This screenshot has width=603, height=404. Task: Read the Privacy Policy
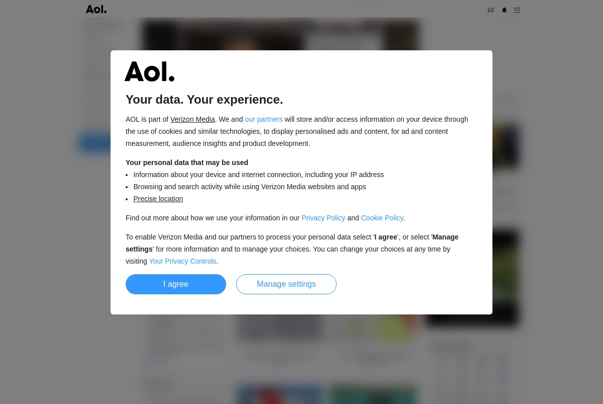tap(324, 218)
